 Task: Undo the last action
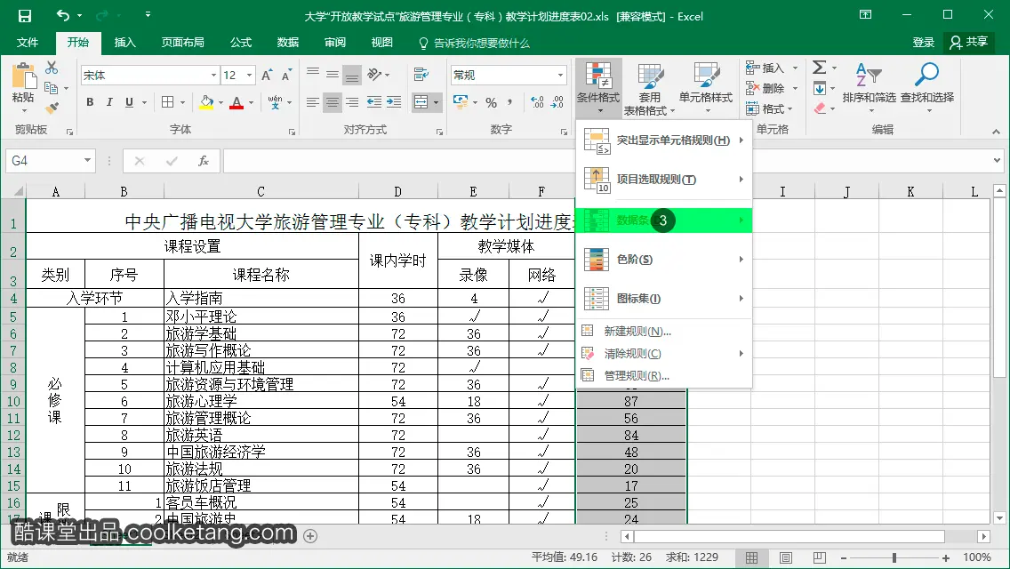(62, 15)
